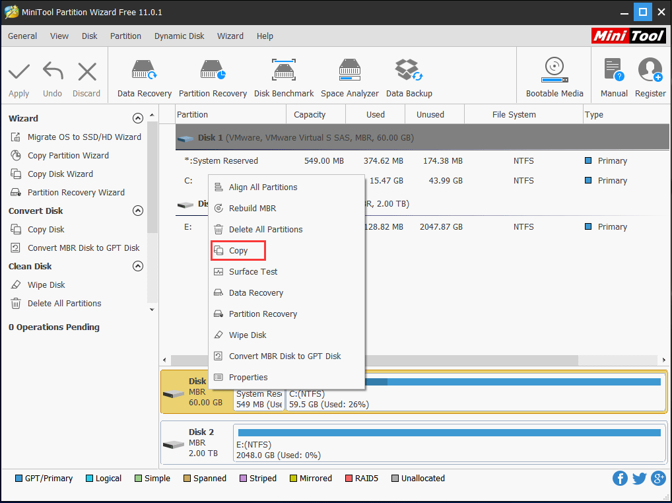Viewport: 672px width, 503px height.
Task: Open MiniTool Google Plus icon
Action: (x=658, y=478)
